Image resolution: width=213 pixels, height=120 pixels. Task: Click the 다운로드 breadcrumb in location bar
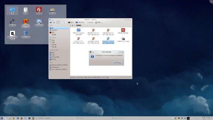(79, 25)
